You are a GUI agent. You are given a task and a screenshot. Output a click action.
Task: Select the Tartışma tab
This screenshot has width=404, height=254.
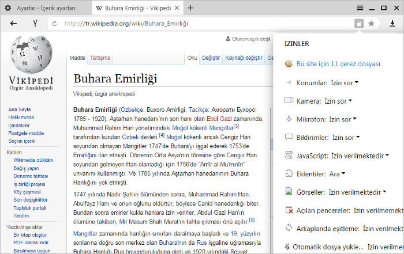click(x=100, y=58)
